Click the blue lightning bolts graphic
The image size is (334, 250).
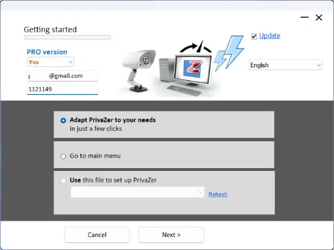coord(229,53)
